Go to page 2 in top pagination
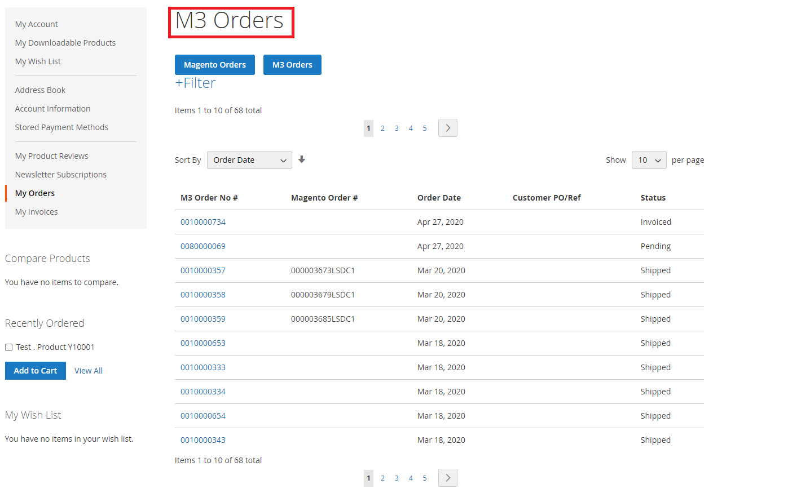Screen dimensions: 788x493 point(382,128)
